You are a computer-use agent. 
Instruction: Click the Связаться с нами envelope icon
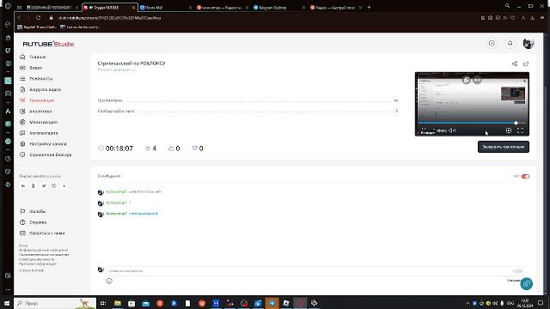coord(23,233)
